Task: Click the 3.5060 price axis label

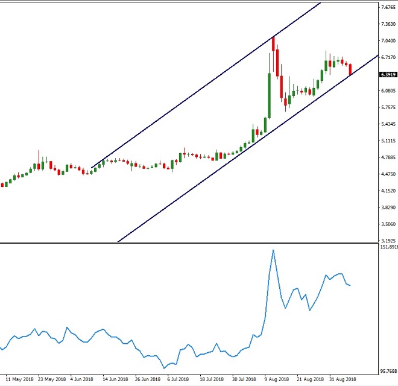Action: click(x=388, y=224)
